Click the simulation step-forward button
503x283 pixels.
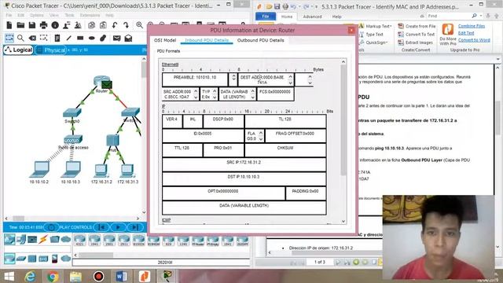pyautogui.click(x=135, y=227)
